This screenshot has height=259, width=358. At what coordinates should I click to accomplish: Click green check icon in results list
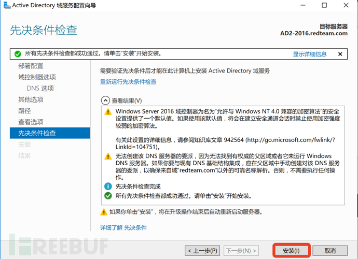pos(108,196)
